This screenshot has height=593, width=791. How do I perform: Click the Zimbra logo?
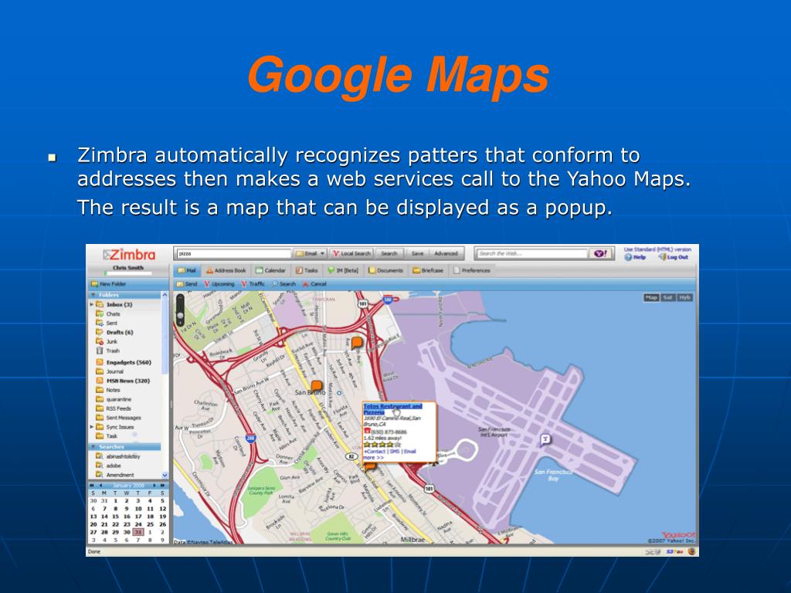pos(129,255)
